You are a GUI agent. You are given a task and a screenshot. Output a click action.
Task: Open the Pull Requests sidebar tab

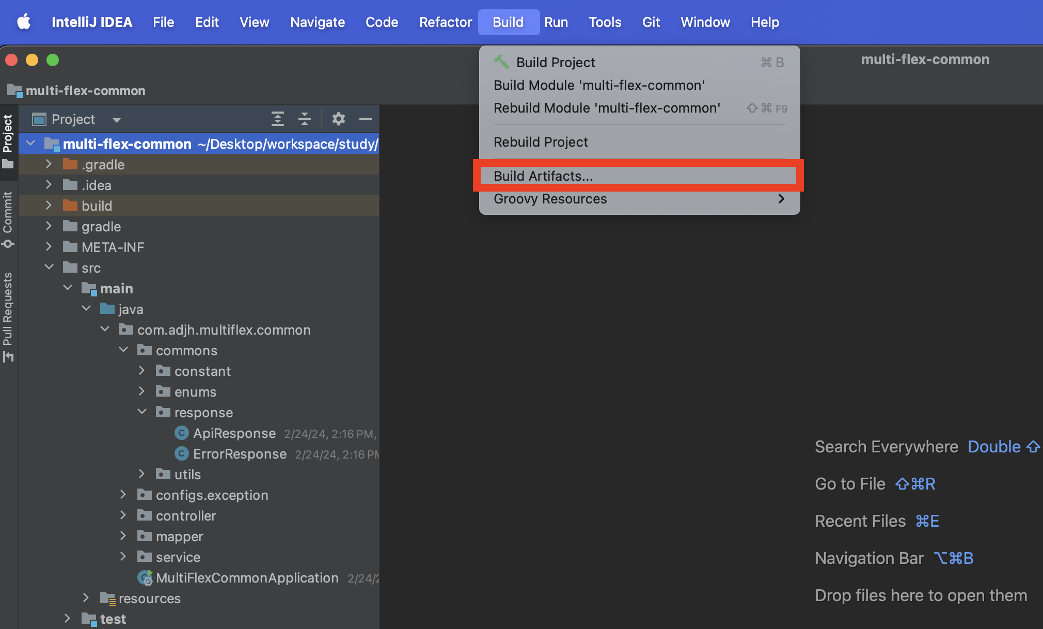tap(8, 316)
